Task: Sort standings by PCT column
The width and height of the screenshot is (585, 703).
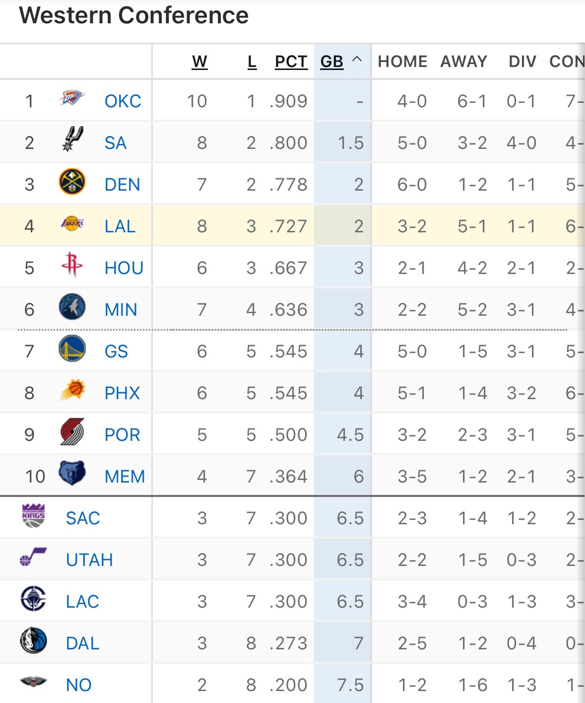Action: [291, 62]
